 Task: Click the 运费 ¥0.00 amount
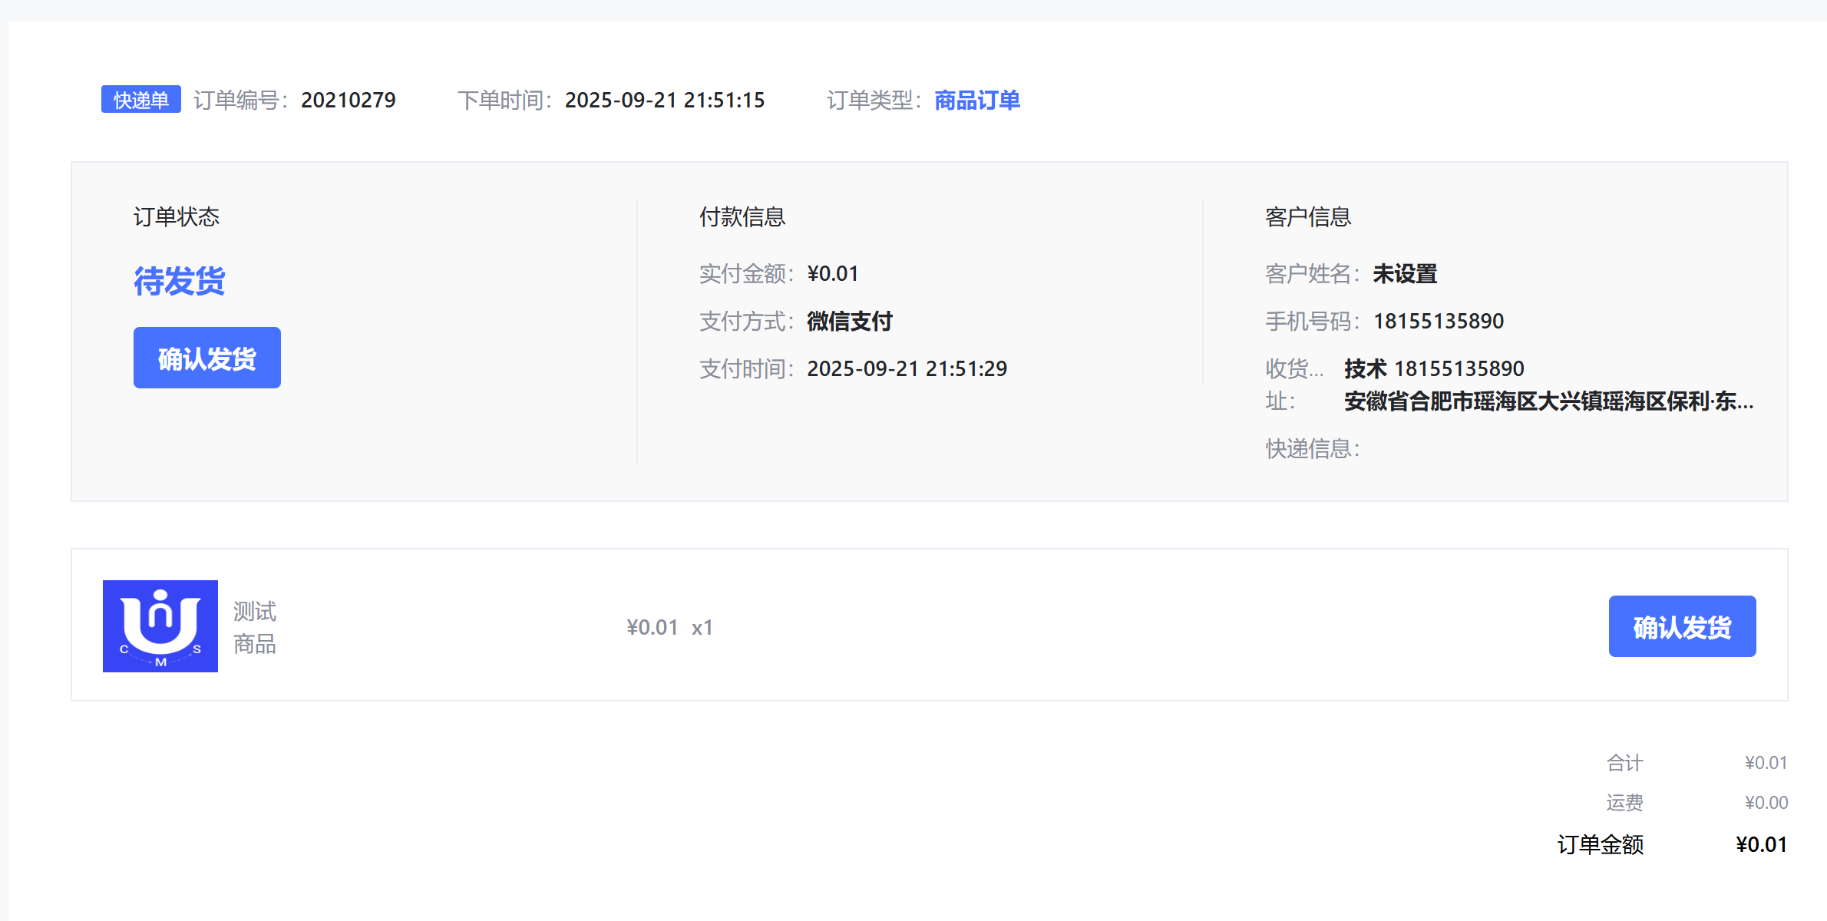point(1766,803)
